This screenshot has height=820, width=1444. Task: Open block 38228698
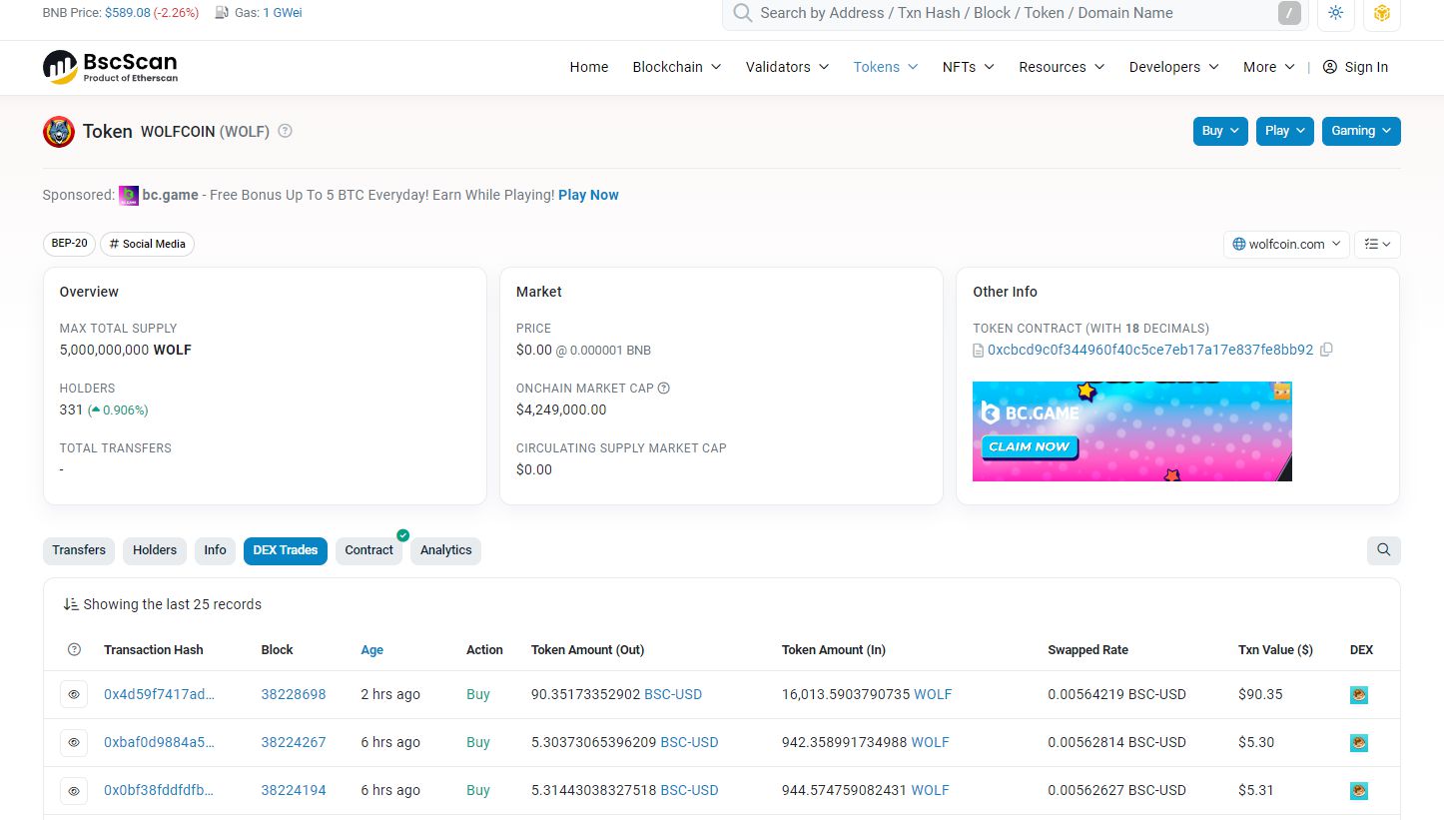click(294, 694)
